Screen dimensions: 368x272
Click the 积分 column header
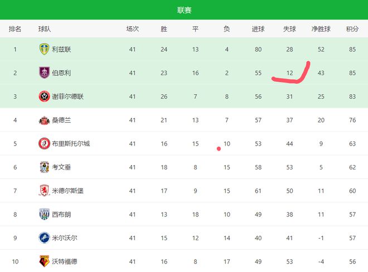click(352, 29)
